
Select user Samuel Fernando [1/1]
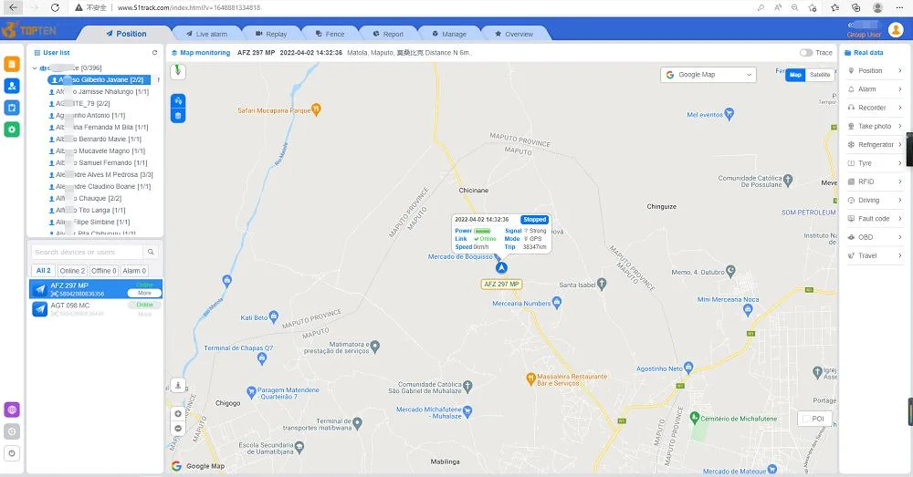[x=98, y=163]
